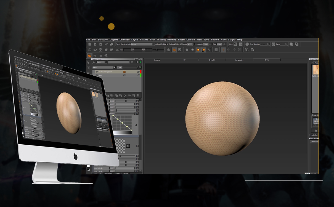Click the brush Radius value field
The image size is (334, 207).
pos(190,44)
